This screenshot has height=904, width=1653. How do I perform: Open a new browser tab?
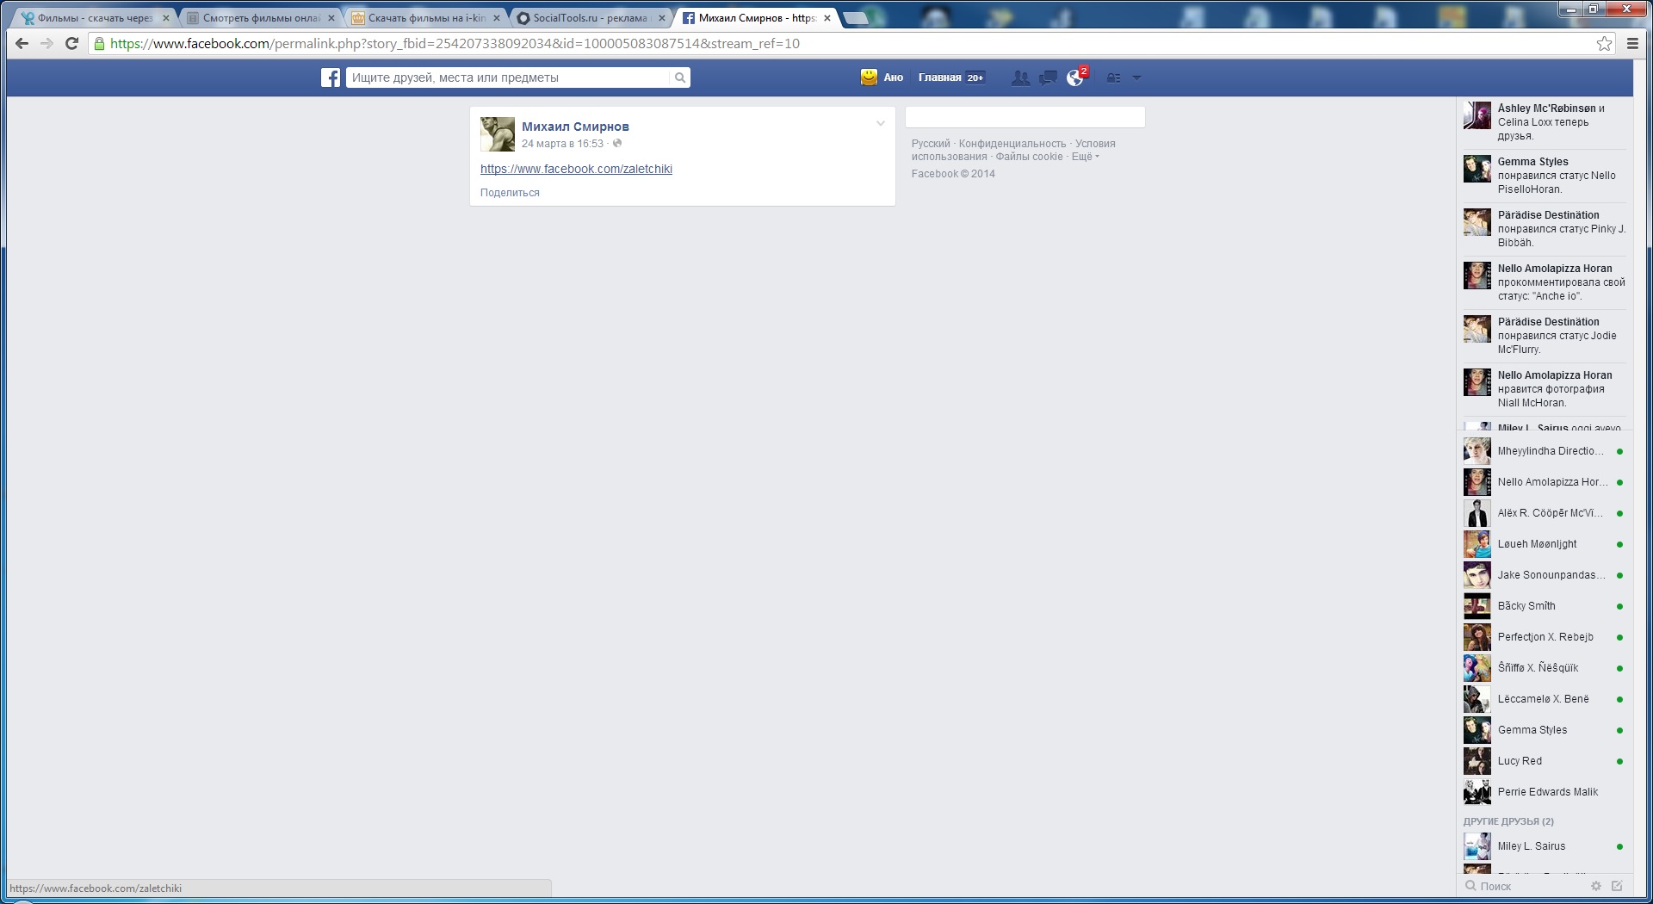click(856, 18)
